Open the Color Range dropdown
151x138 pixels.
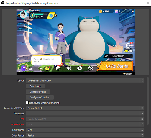click(x=85, y=135)
